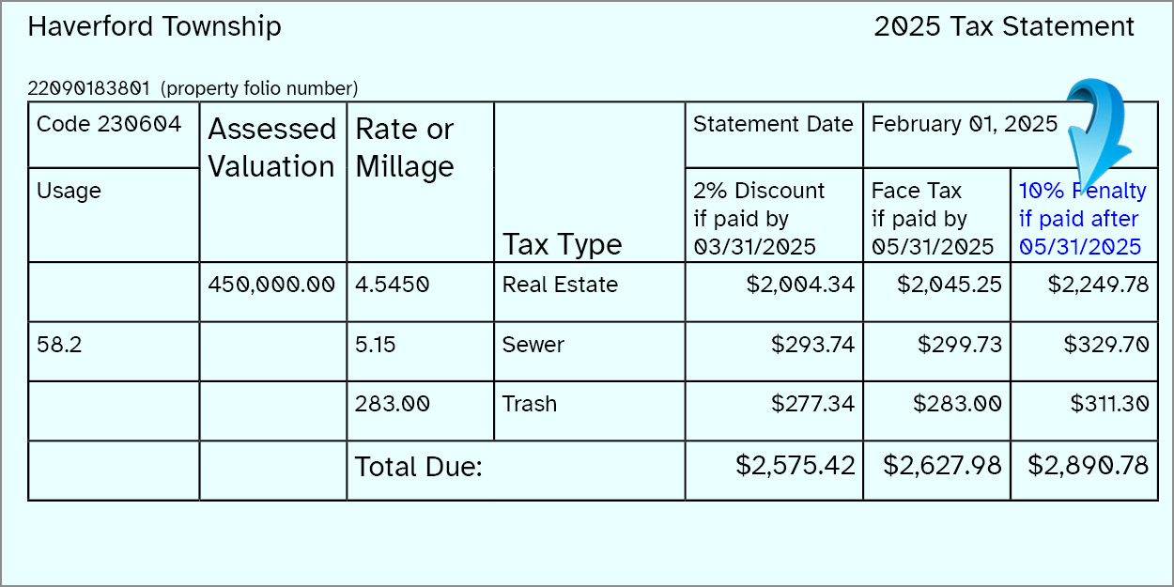This screenshot has width=1174, height=587.
Task: Select the February 01, 2025 statement date
Action: (965, 124)
